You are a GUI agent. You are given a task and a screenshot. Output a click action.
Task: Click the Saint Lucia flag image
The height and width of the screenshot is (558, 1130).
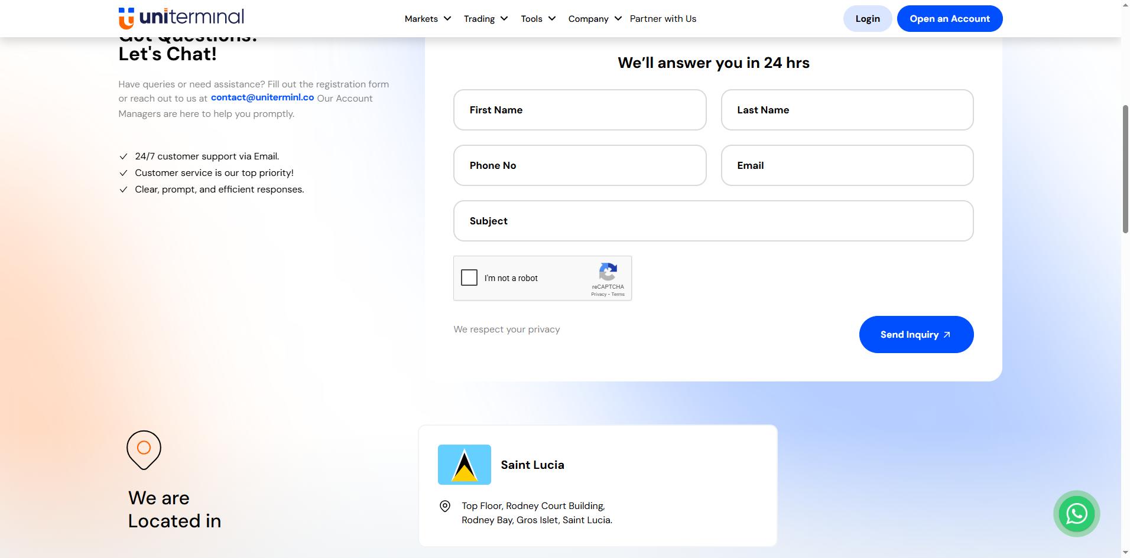(x=465, y=465)
